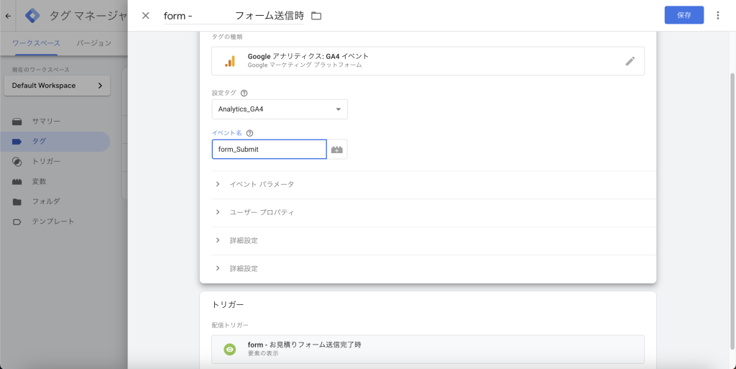Click the back arrow in header
The width and height of the screenshot is (736, 369).
pos(8,16)
